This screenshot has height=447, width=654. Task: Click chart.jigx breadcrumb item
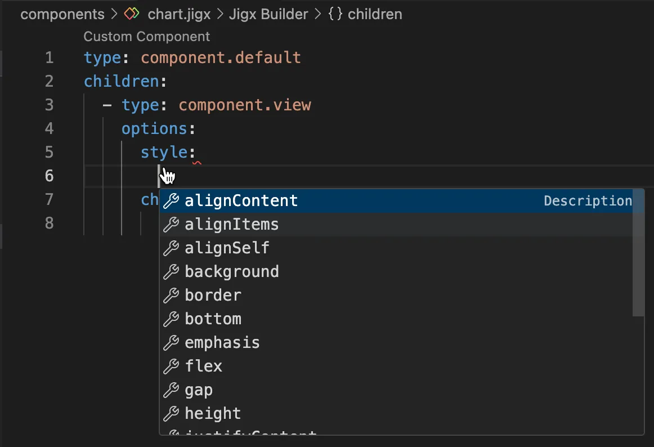point(179,14)
